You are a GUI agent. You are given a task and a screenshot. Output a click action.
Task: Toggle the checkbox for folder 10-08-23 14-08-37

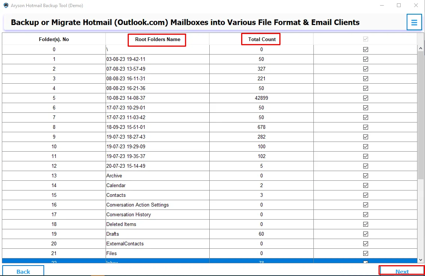(x=365, y=98)
